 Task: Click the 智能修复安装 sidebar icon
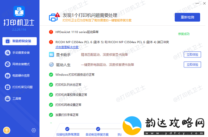pyautogui.click(x=8, y=41)
